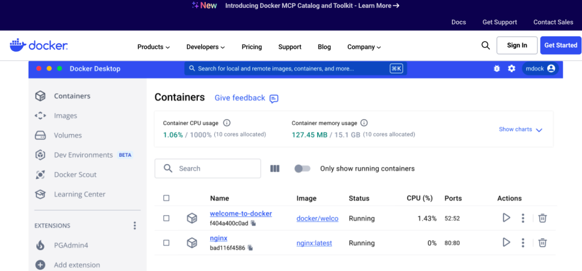Click the 52:52 port entry
The image size is (582, 271).
tap(452, 219)
